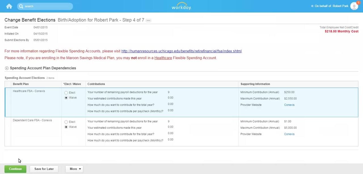This screenshot has width=363, height=174.
Task: Click Healthcare FSA per paycheck contribution value
Action: pyautogui.click(x=170, y=110)
